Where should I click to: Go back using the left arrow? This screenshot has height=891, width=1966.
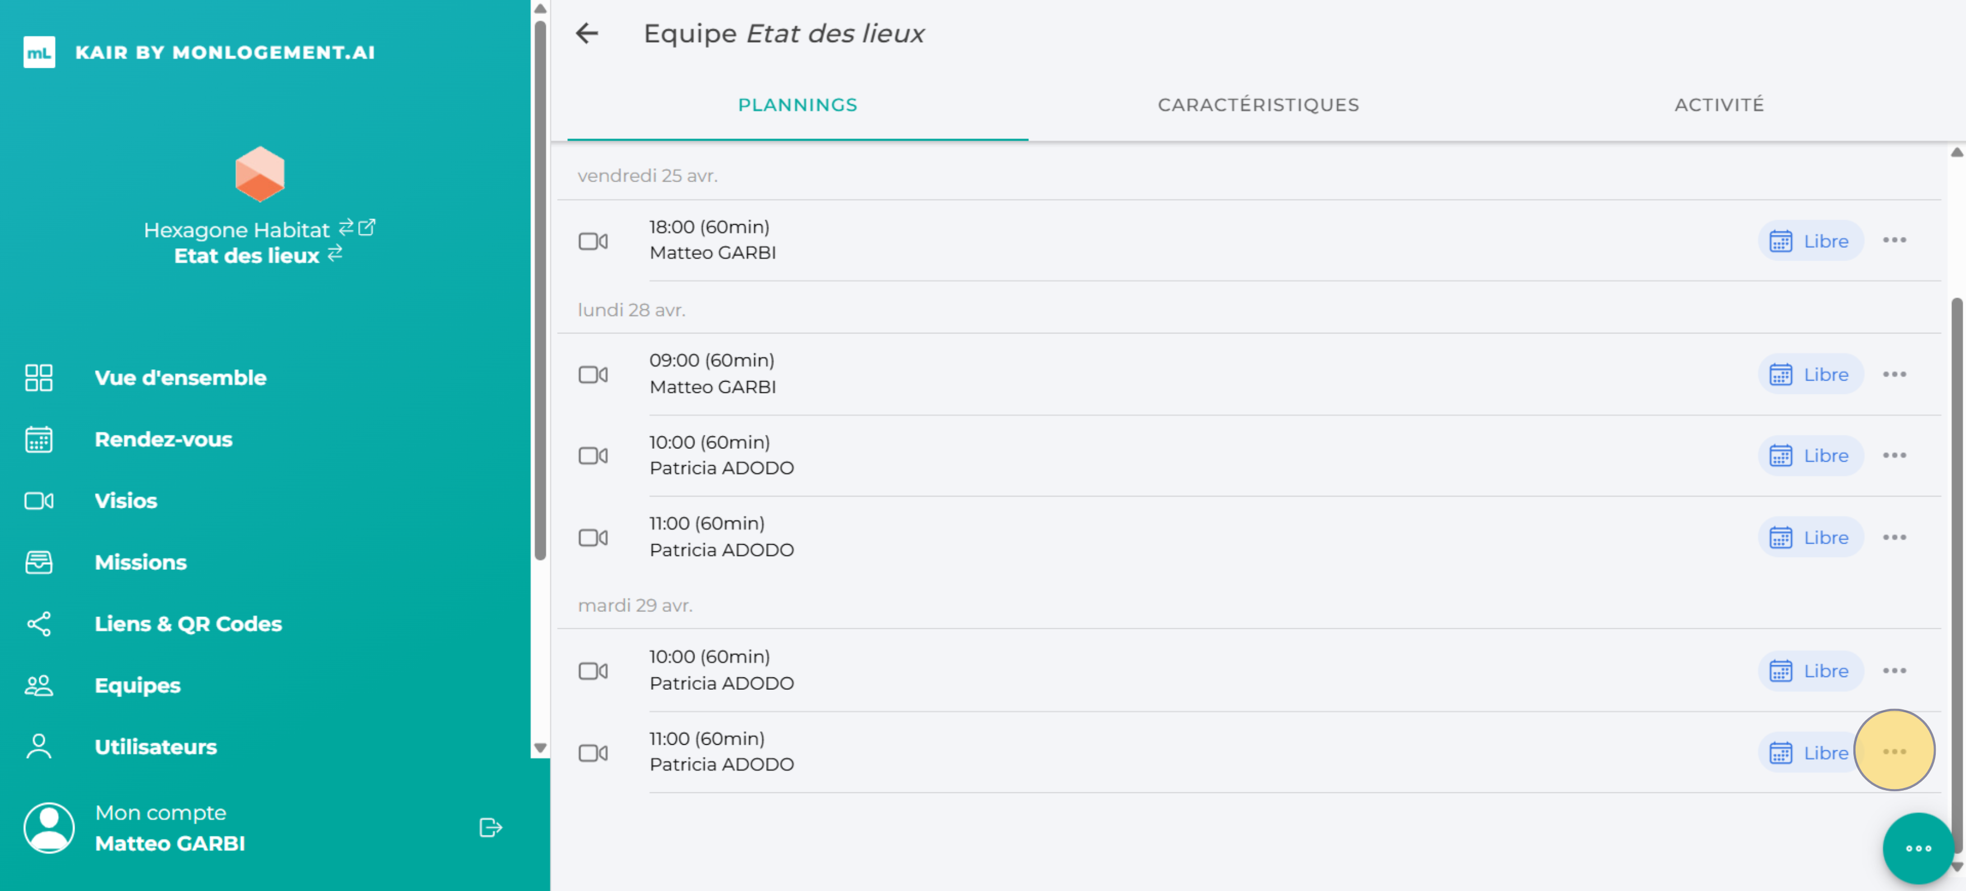click(x=586, y=34)
